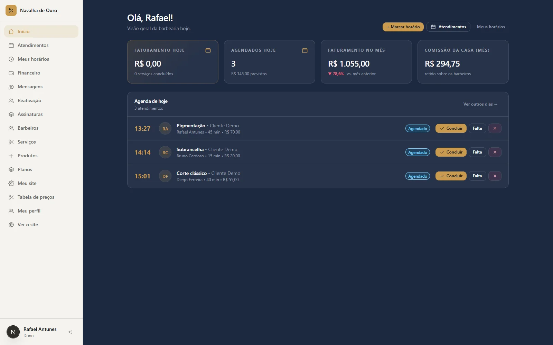Click the N profile avatar in sidebar footer
Image resolution: width=553 pixels, height=345 pixels.
[13, 332]
